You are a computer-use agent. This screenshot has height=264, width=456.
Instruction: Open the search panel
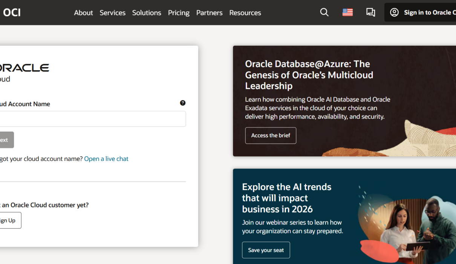[x=324, y=12]
